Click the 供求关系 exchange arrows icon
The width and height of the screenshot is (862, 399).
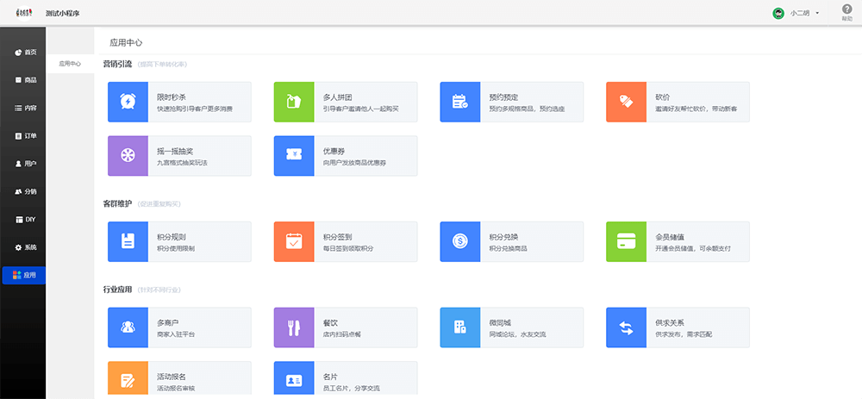click(x=627, y=327)
